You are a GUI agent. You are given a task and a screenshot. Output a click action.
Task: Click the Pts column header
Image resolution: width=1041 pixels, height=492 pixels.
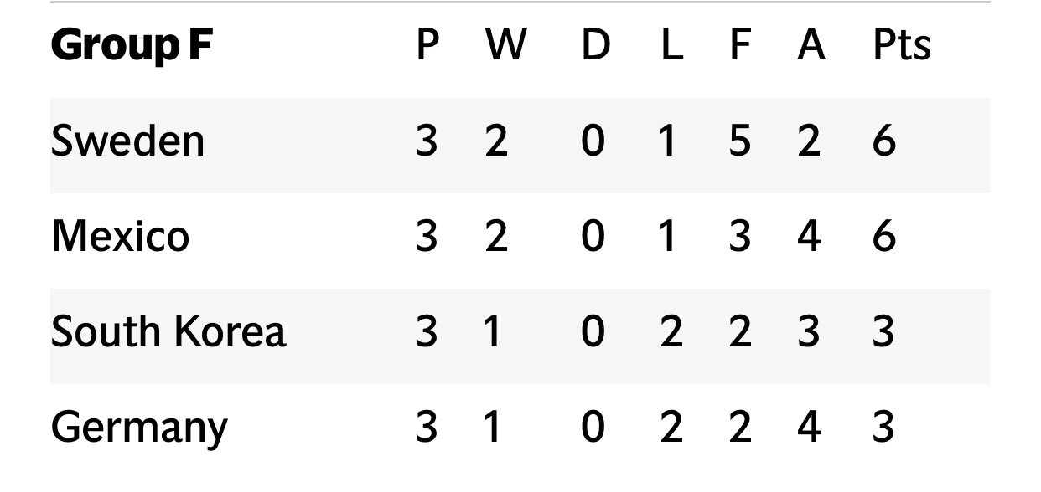[x=902, y=47]
